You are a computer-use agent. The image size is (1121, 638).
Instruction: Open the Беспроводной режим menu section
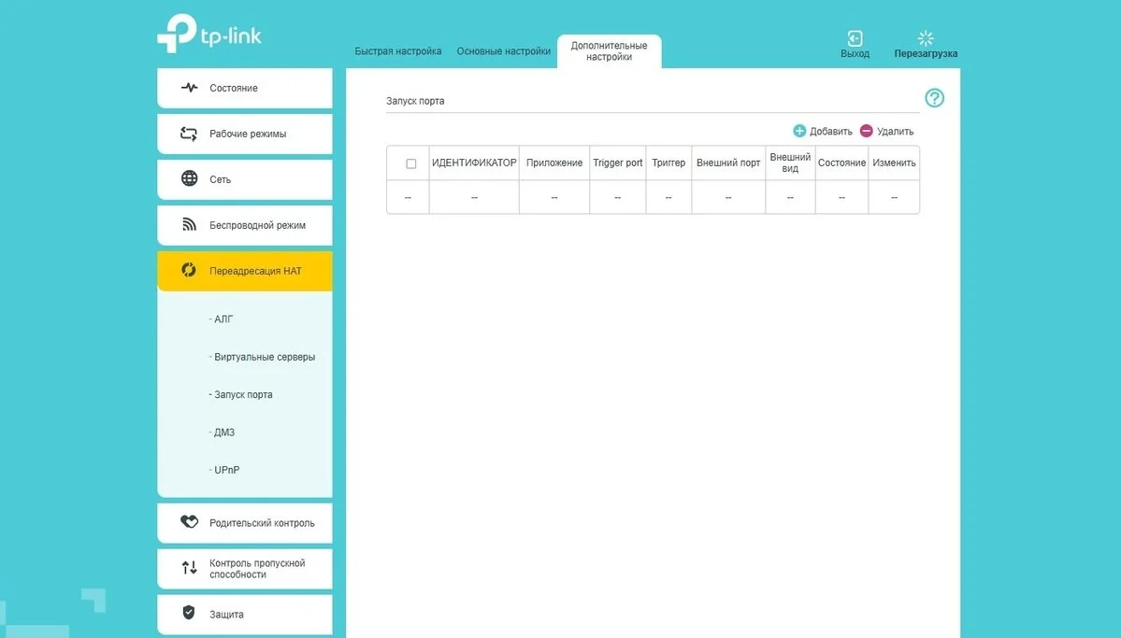coord(245,225)
